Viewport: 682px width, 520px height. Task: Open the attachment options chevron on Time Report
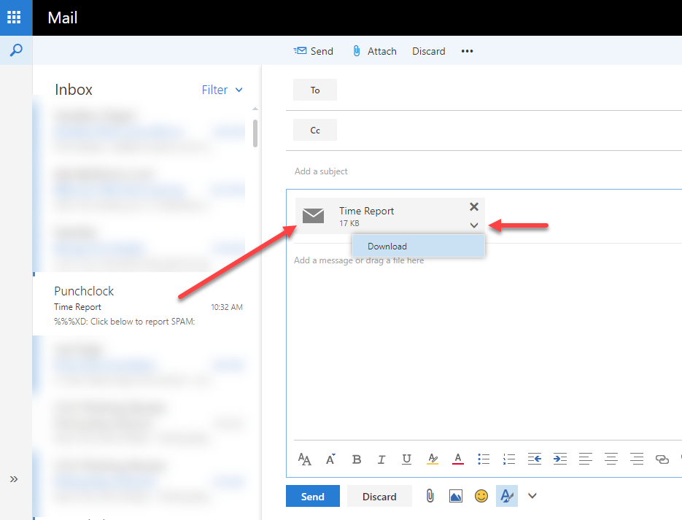(474, 225)
